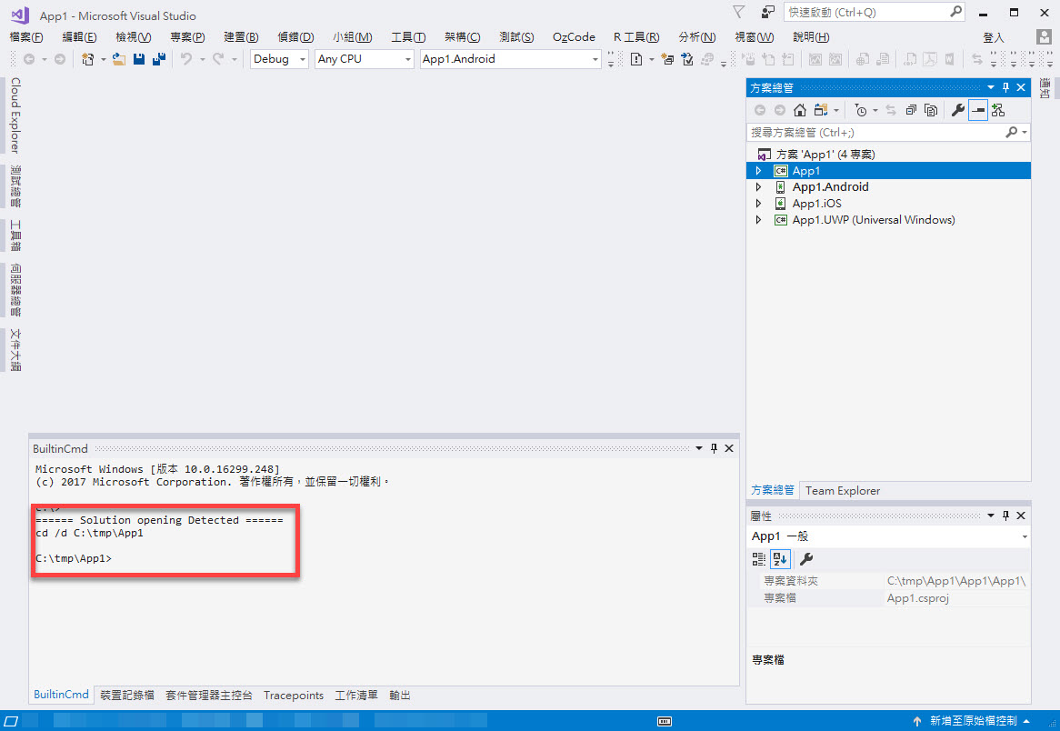Click the Redo arrow in the toolbar
The image size is (1060, 731).
pos(217,59)
